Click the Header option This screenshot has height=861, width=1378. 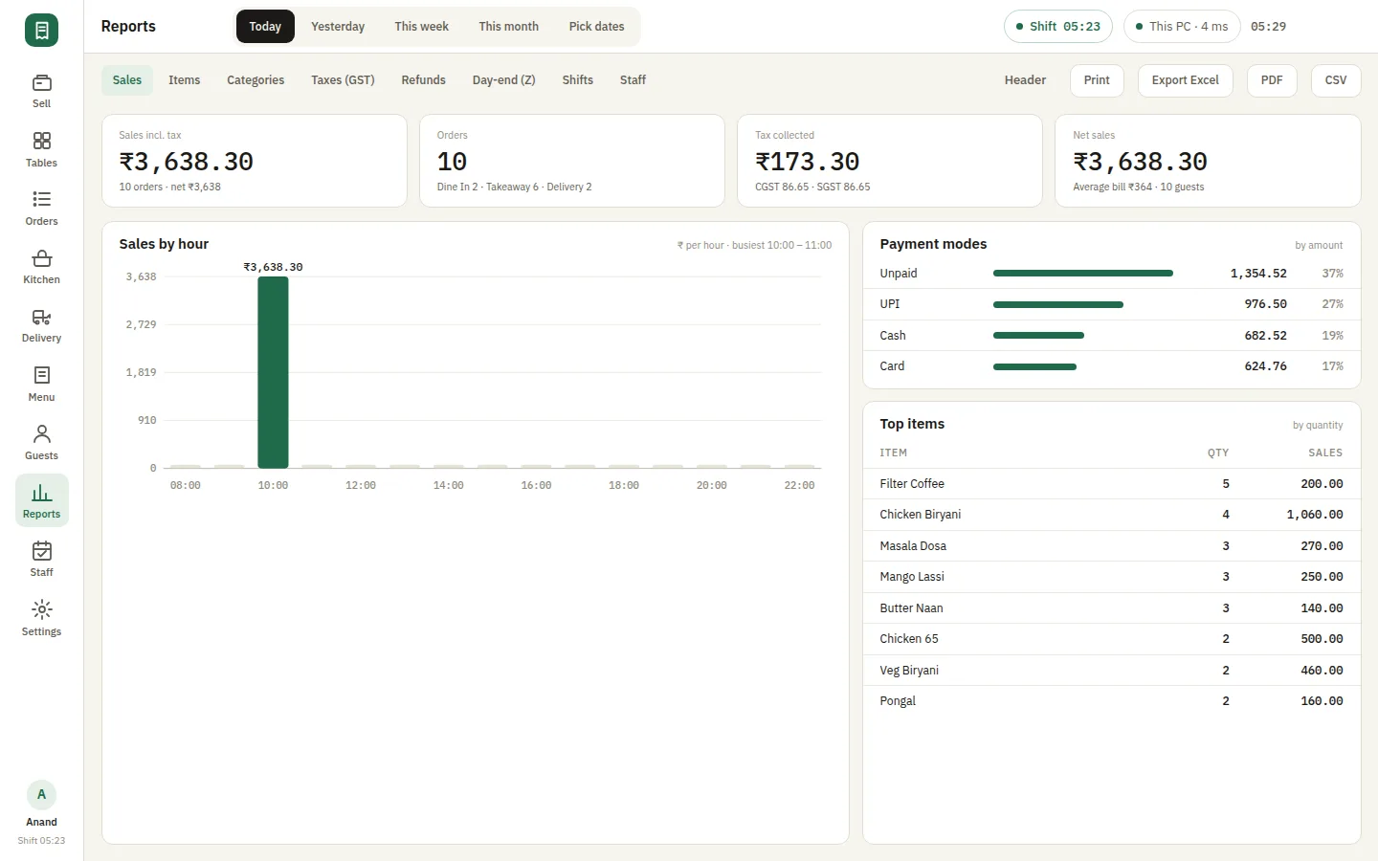click(1025, 80)
